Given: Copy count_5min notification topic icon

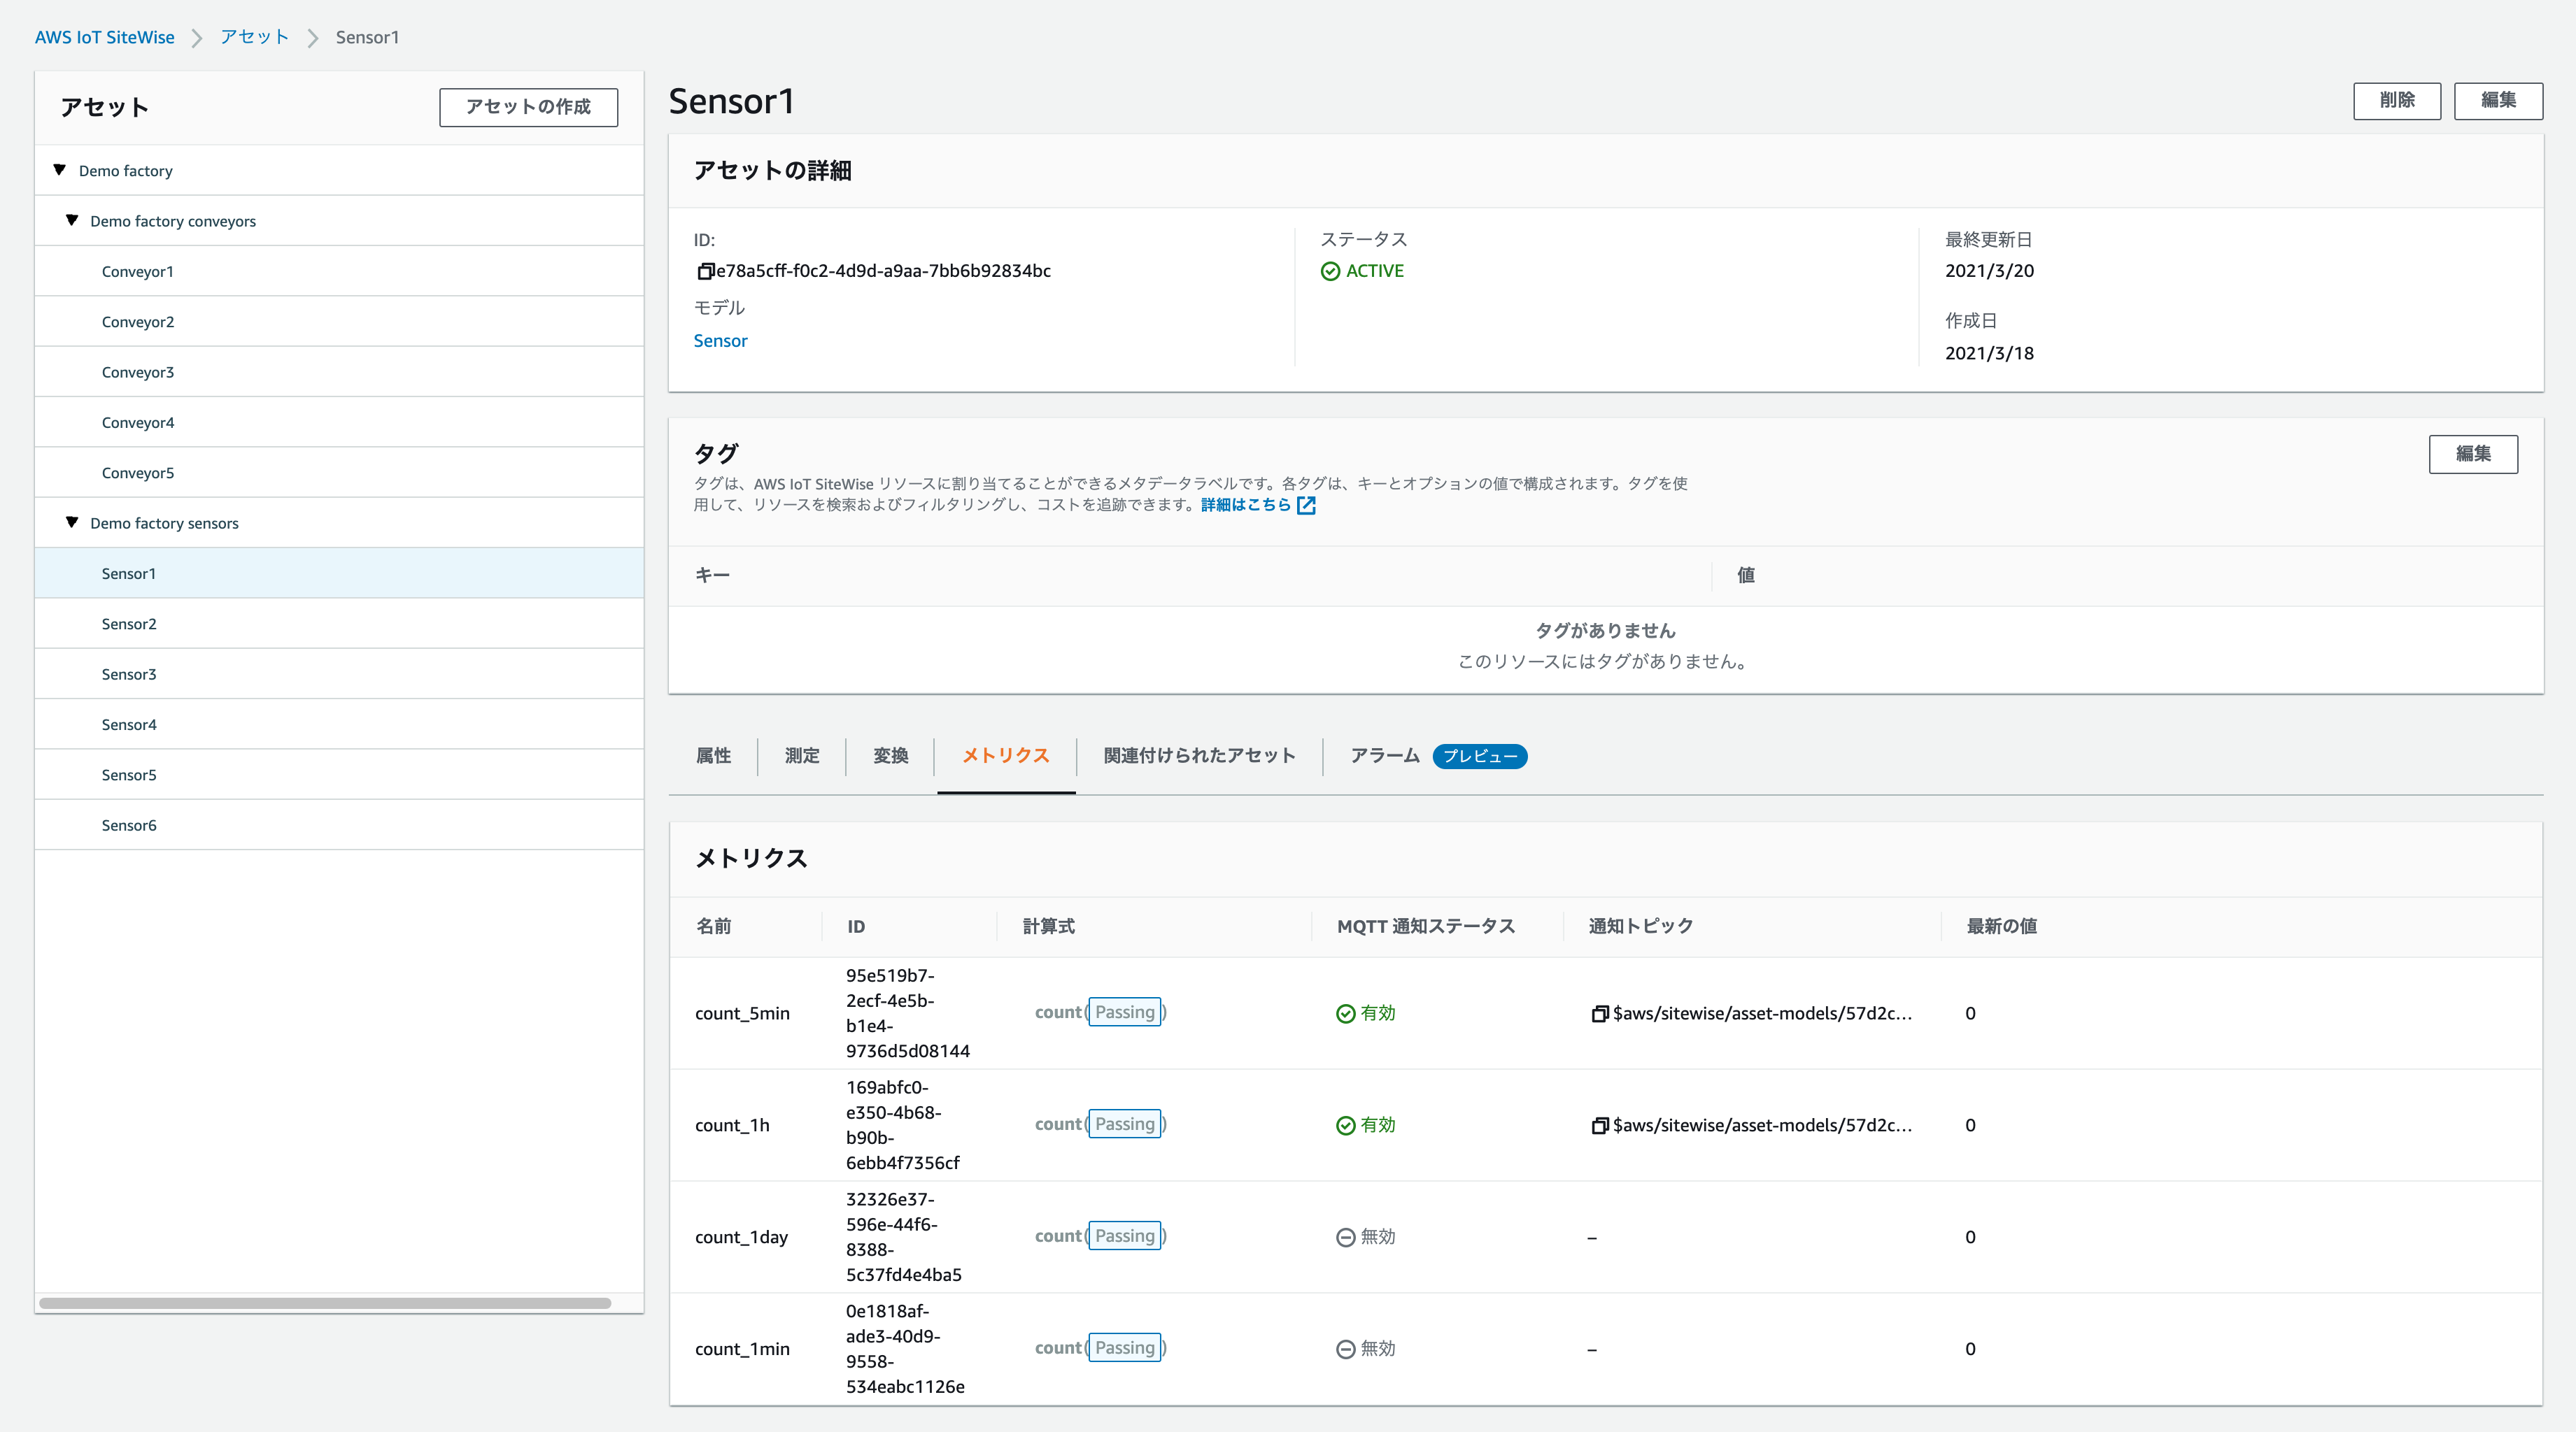Looking at the screenshot, I should [x=1599, y=1013].
